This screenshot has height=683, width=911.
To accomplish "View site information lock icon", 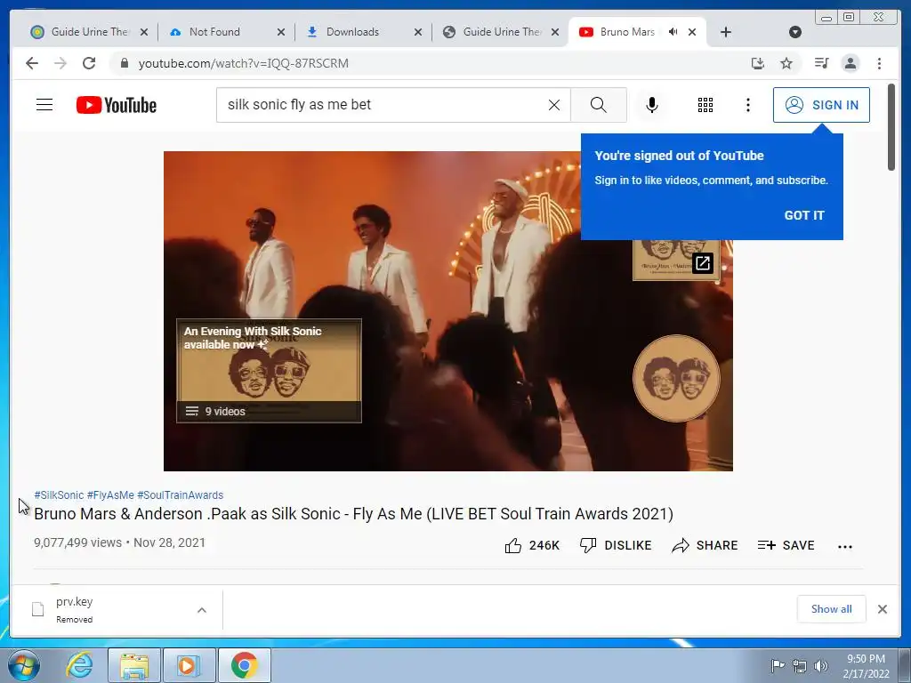I will [x=124, y=63].
